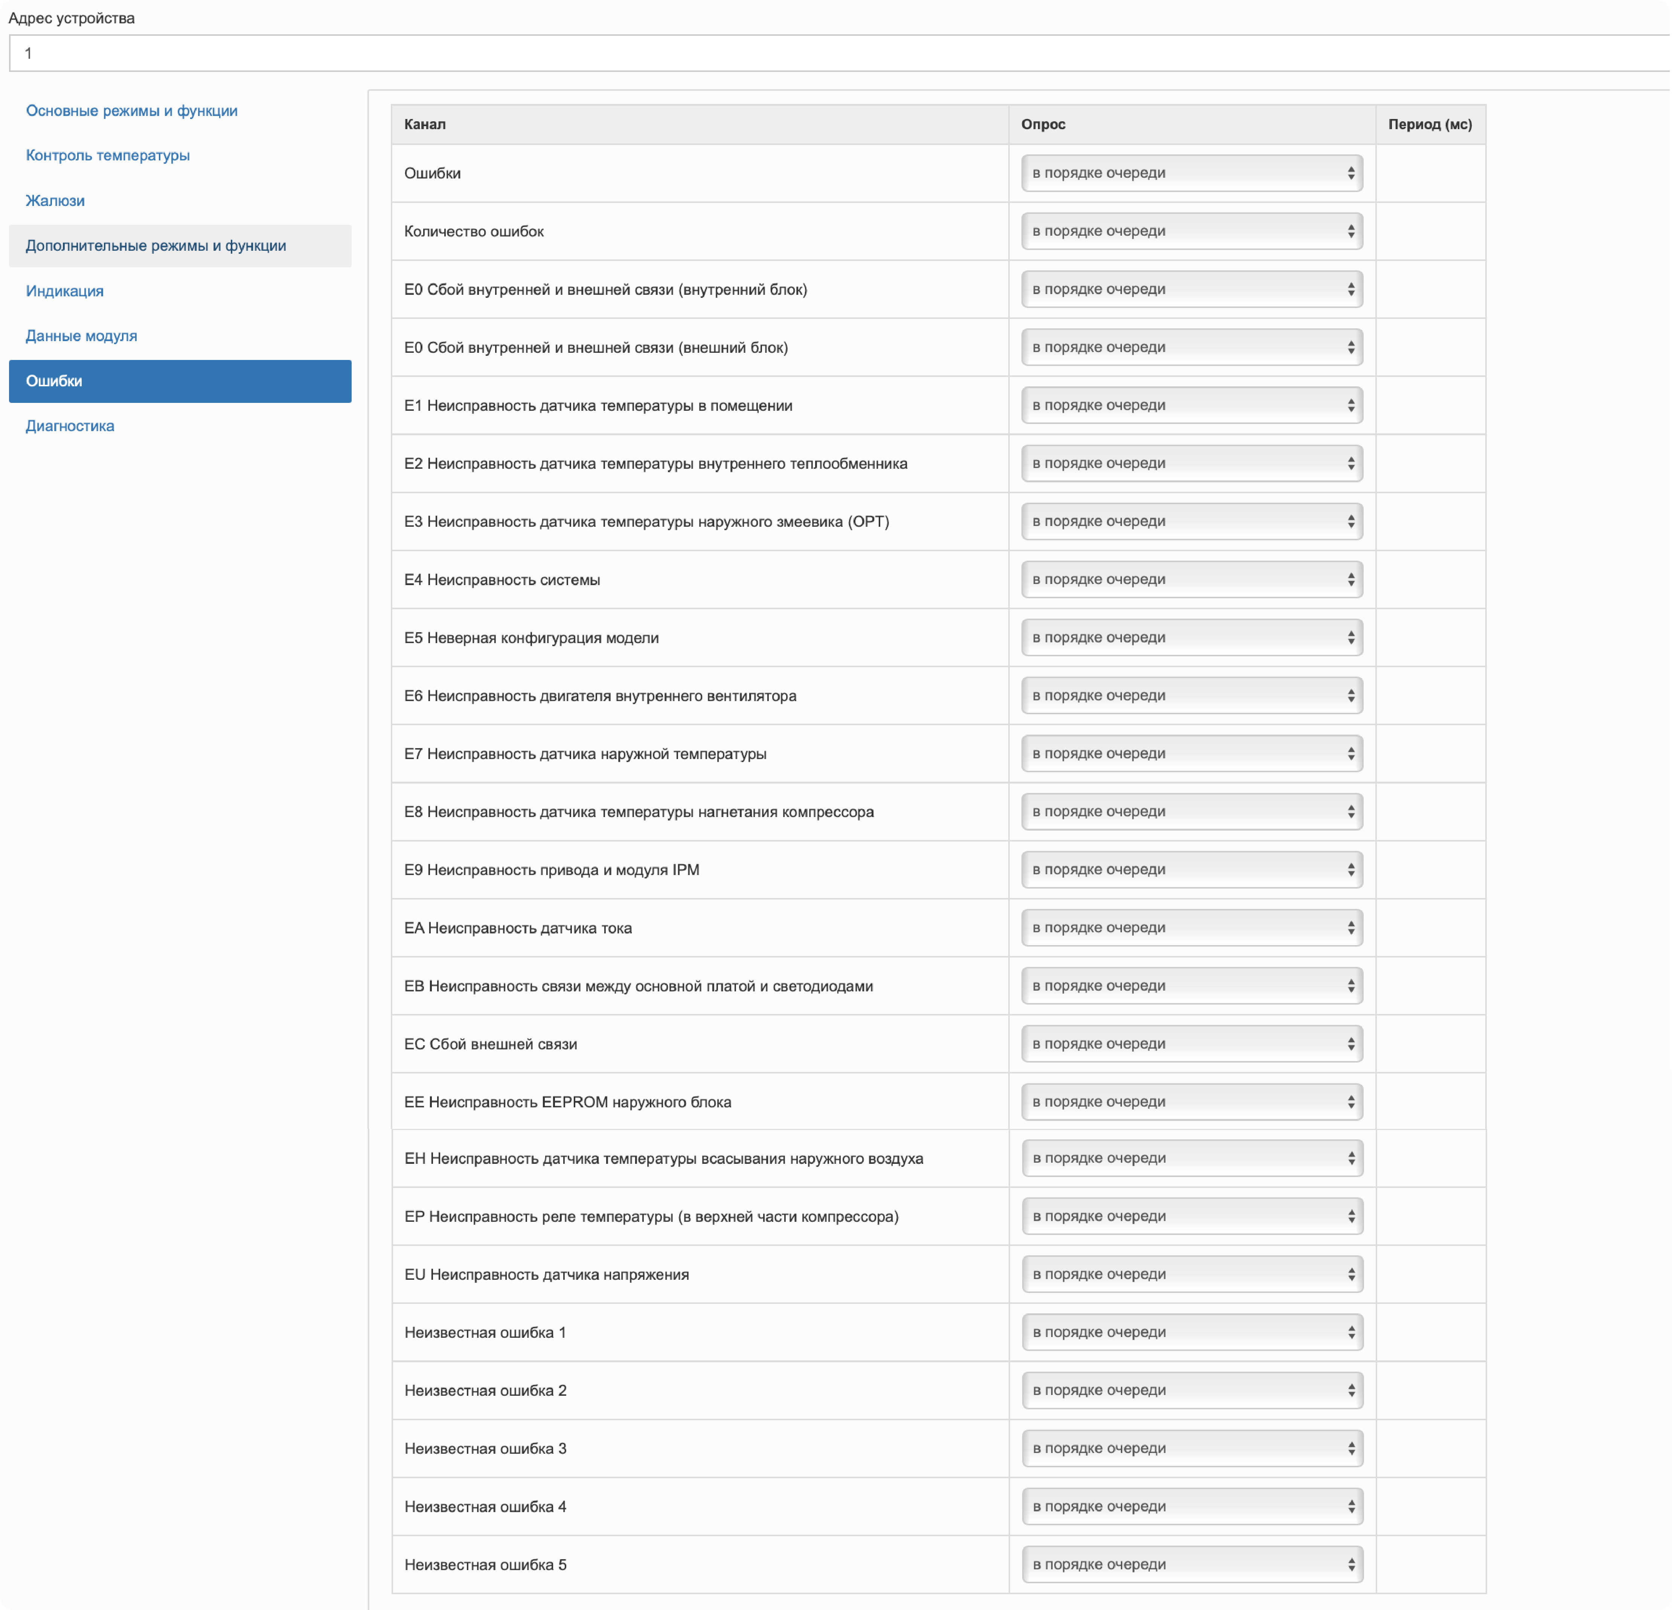Screen dimensions: 1672x1610
Task: Open dropdown for EC Сбой внешней связи
Action: (1191, 1043)
